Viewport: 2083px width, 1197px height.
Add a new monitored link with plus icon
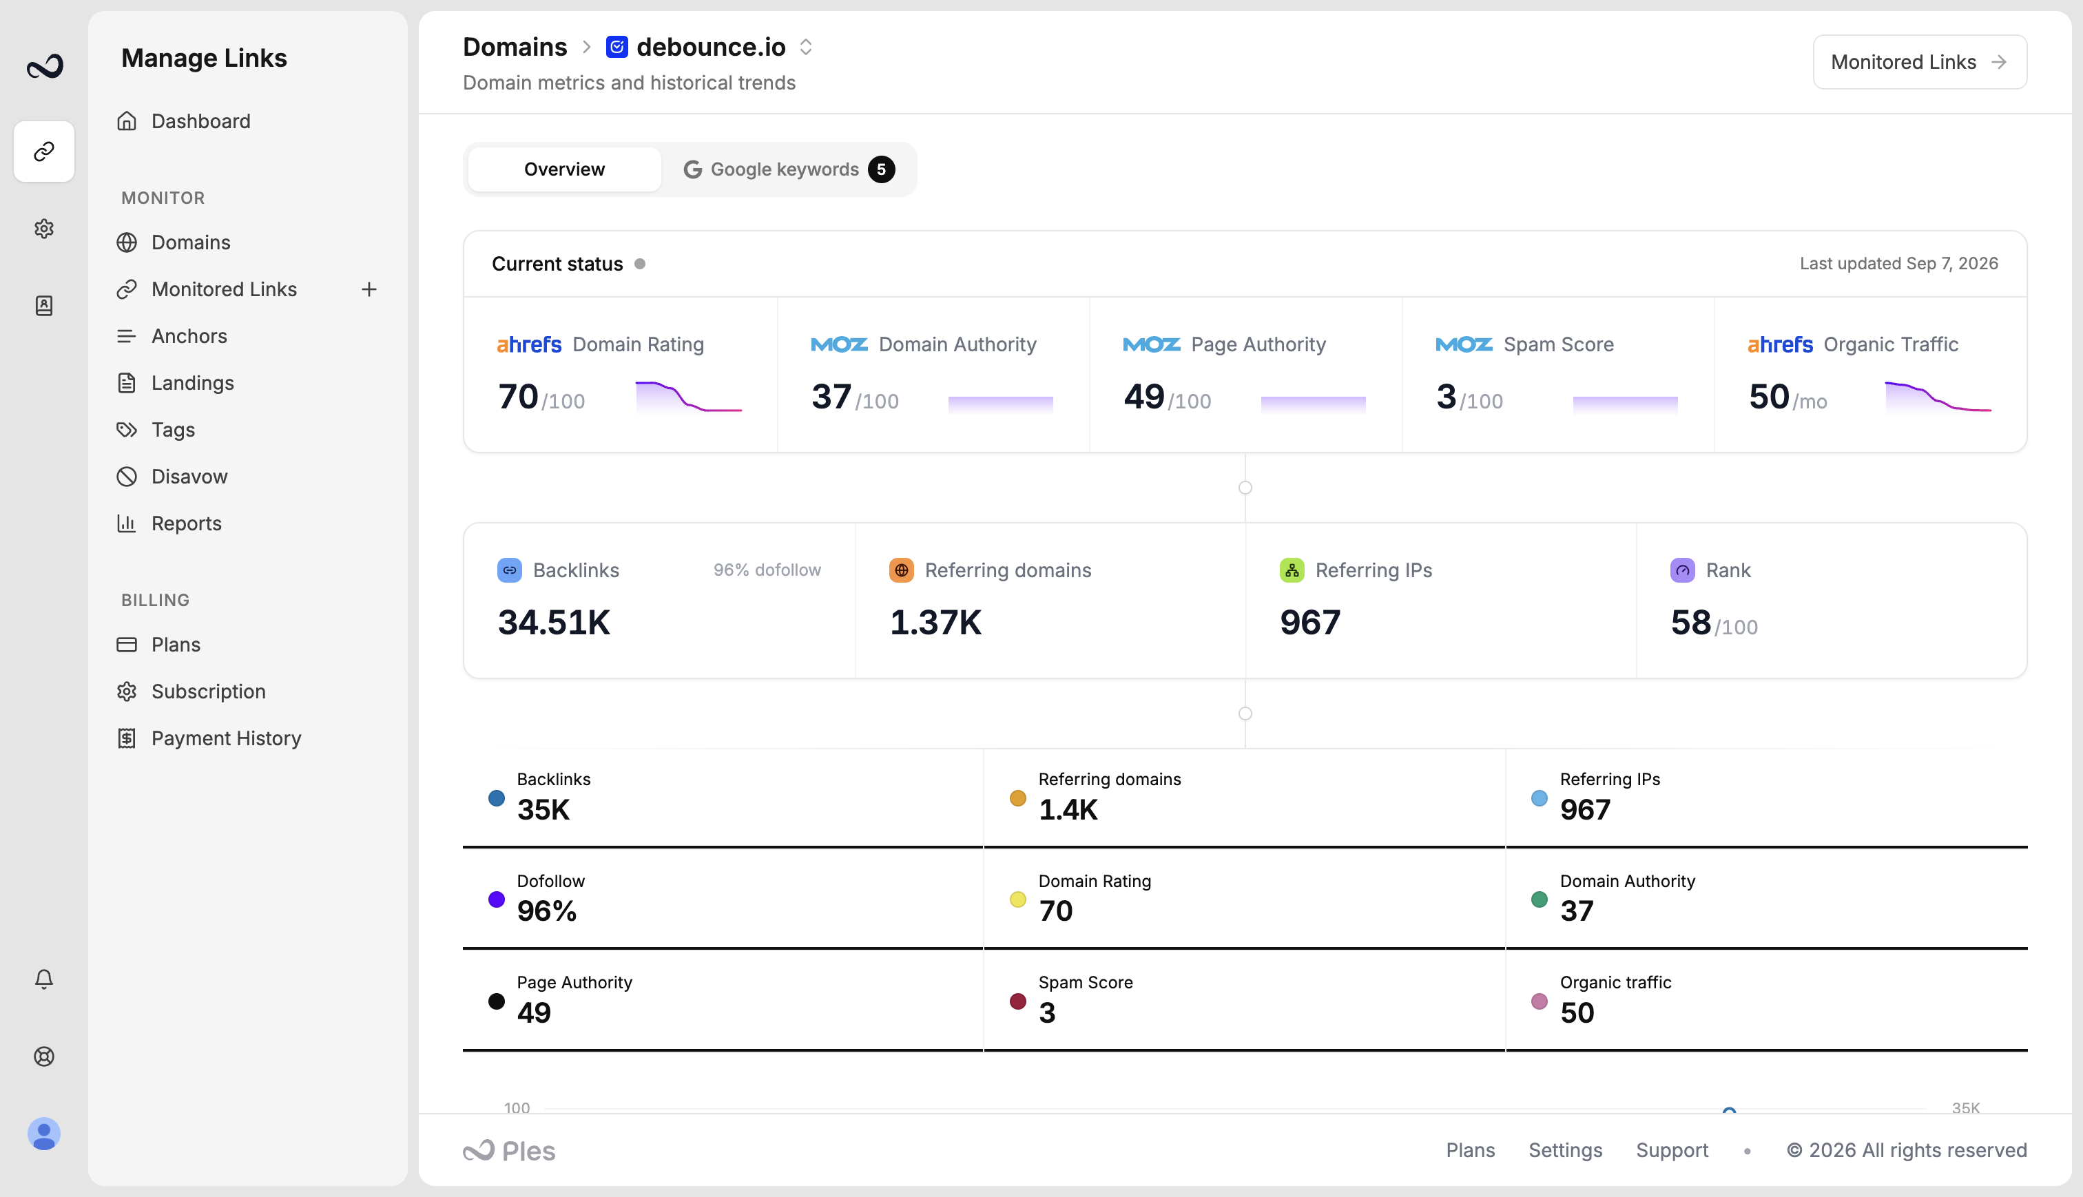369,289
